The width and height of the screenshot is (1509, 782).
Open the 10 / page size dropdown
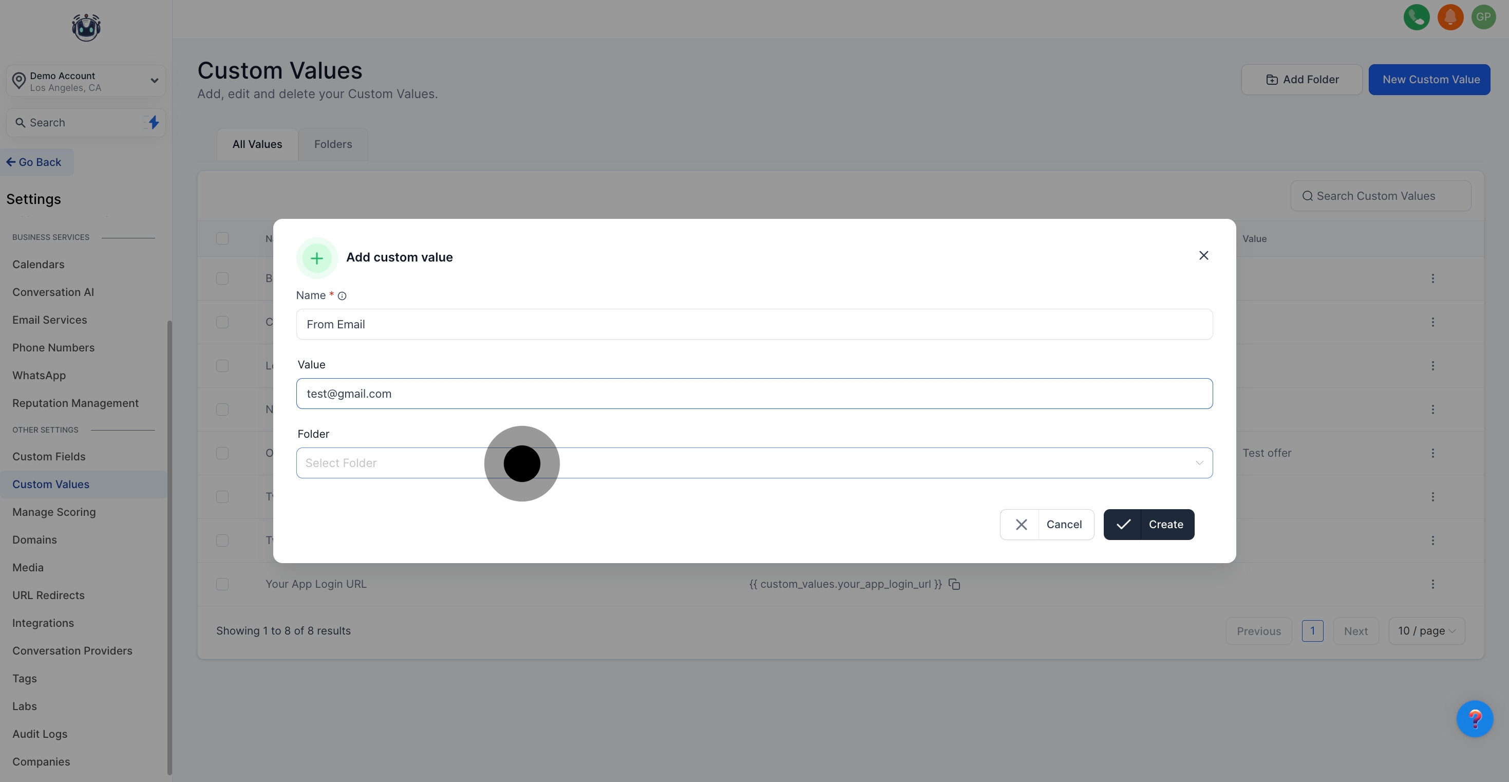1426,631
